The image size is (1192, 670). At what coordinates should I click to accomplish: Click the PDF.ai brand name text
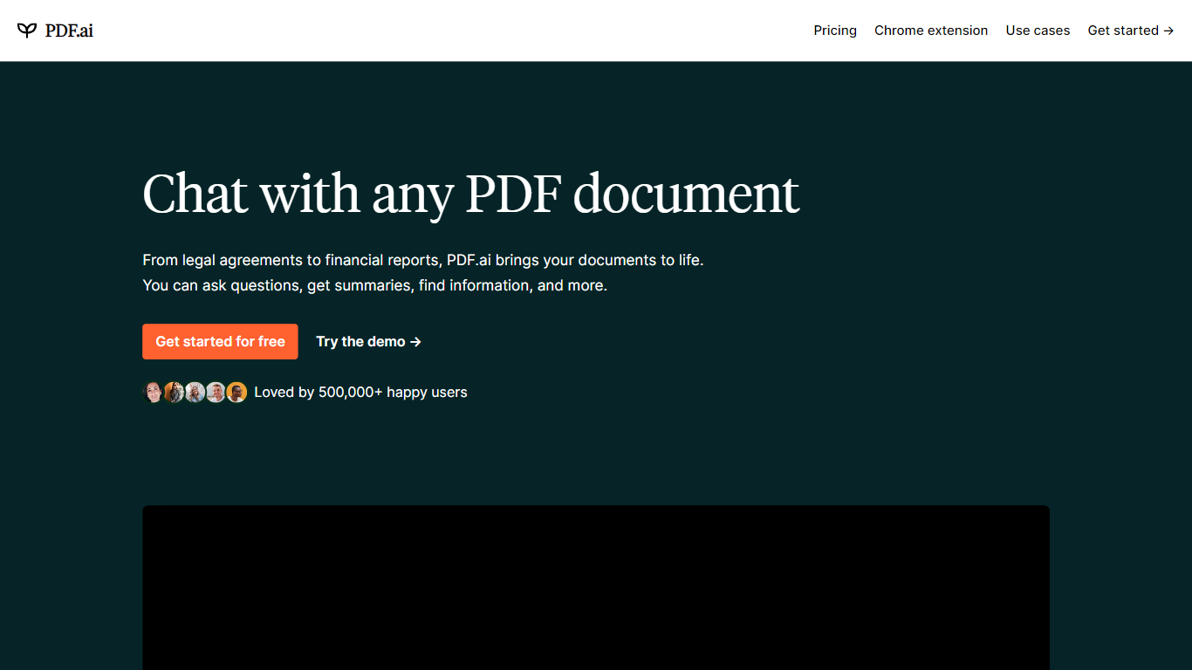(69, 31)
